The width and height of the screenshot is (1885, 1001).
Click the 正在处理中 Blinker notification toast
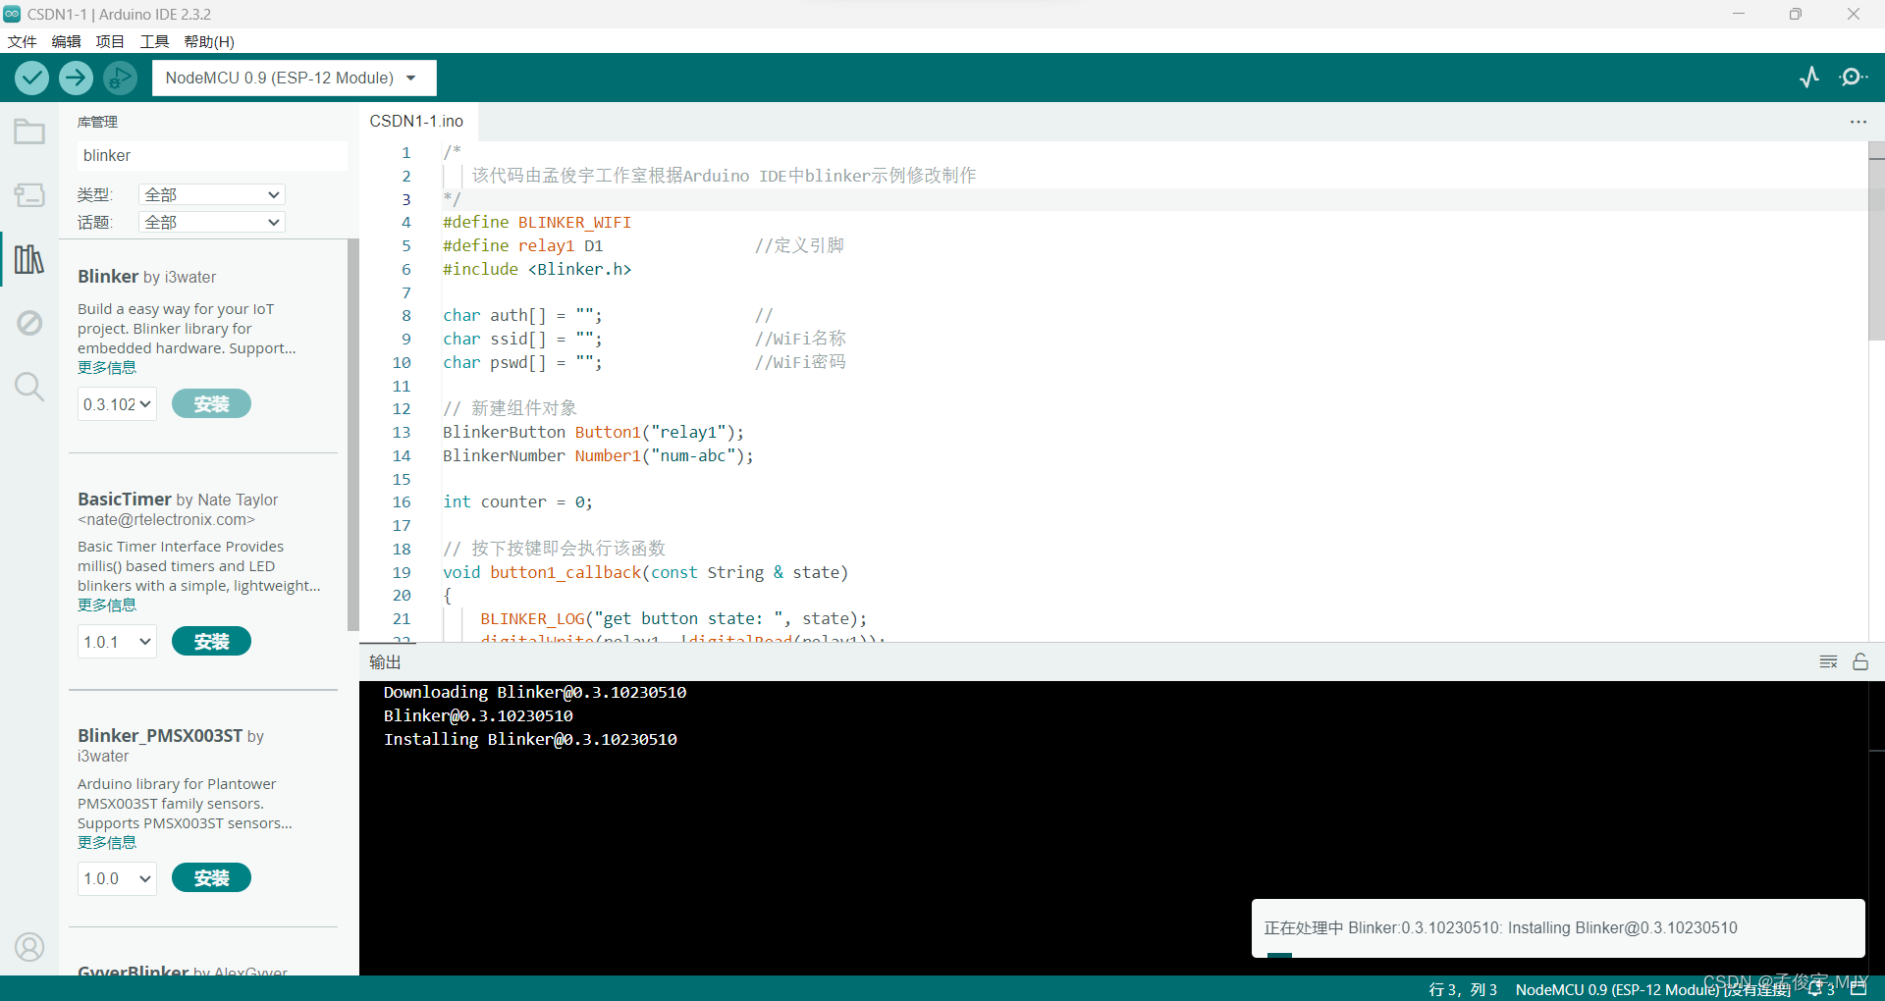1558,927
